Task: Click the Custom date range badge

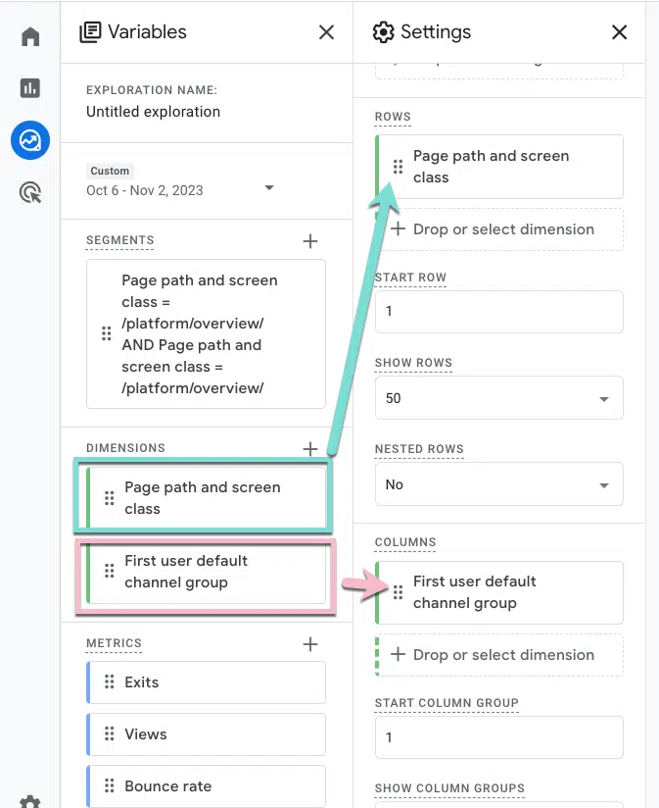Action: [x=110, y=171]
